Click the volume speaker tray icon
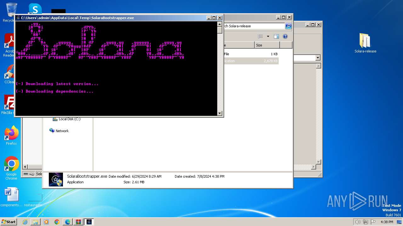The image size is (403, 226). point(358,222)
